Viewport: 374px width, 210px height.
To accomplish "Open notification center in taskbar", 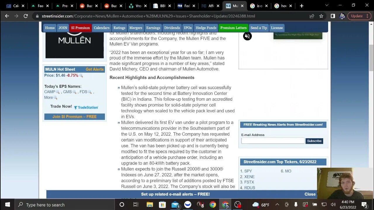I will [x=364, y=205].
